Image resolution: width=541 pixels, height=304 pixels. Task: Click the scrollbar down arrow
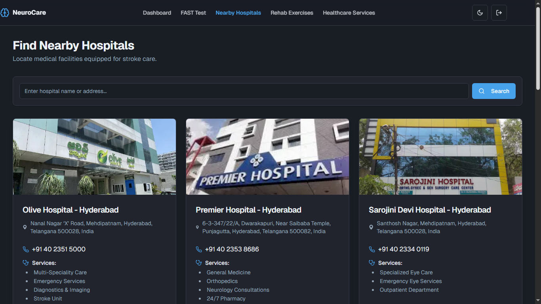538,301
